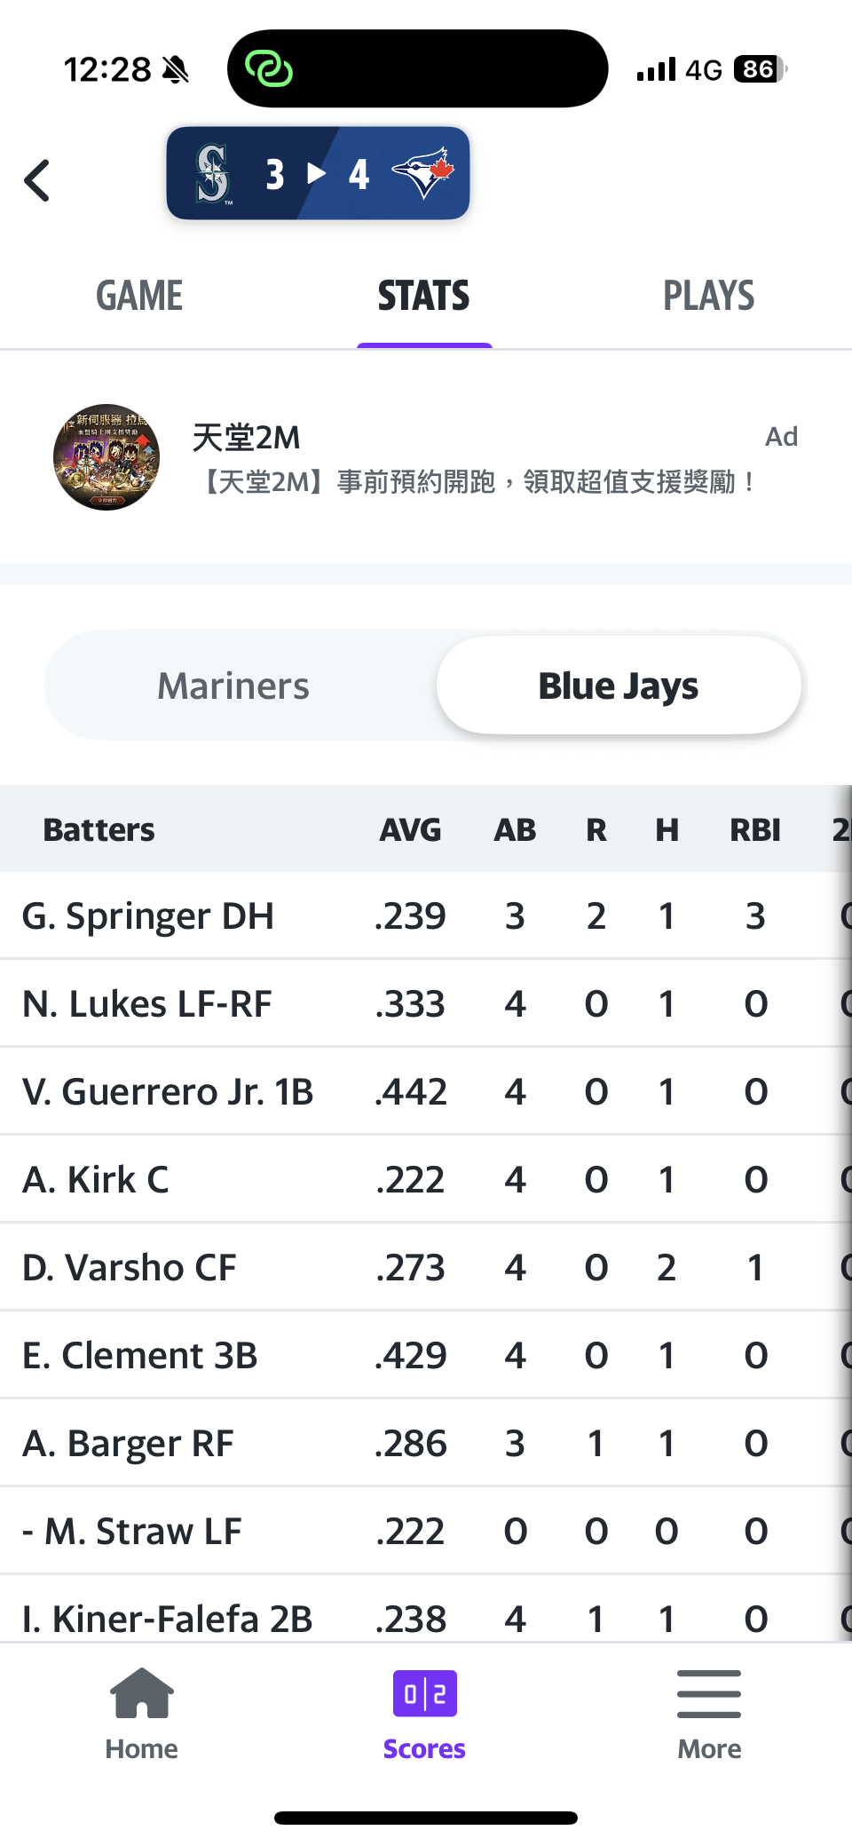Tap the green link icon in Dynamic Island
The height and width of the screenshot is (1846, 852).
pyautogui.click(x=268, y=68)
